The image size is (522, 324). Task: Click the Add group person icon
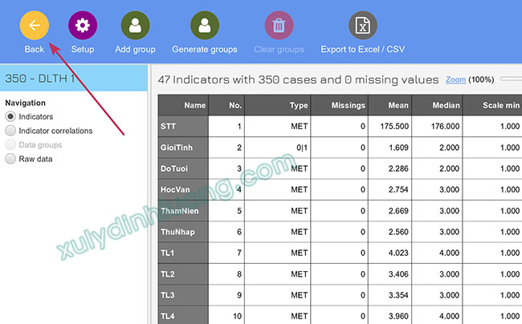click(135, 25)
